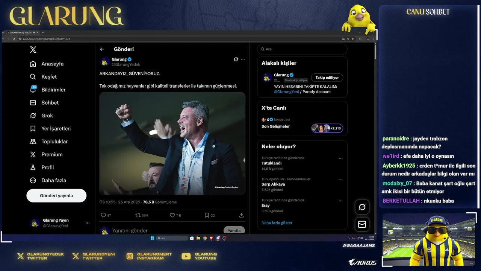The height and width of the screenshot is (271, 481).
Task: Open Bildirimler notifications
Action: pos(48,90)
